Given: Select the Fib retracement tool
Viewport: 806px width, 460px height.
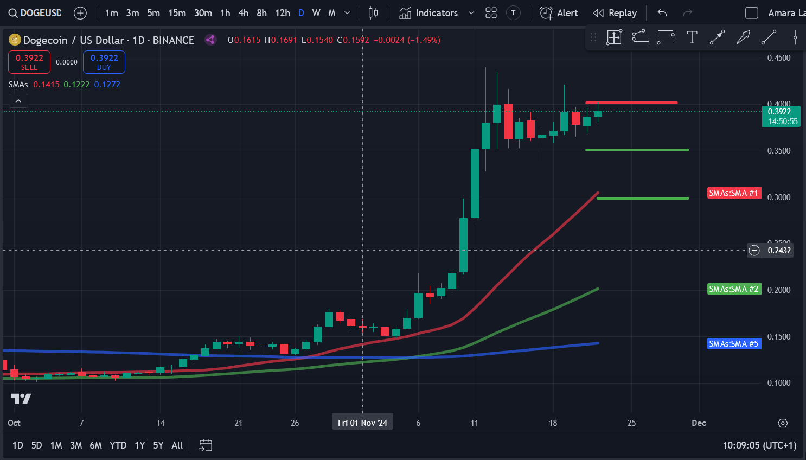Looking at the screenshot, I should [666, 37].
